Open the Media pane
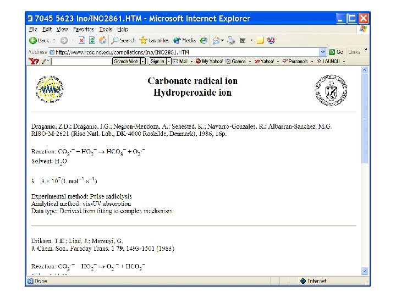 [x=184, y=40]
